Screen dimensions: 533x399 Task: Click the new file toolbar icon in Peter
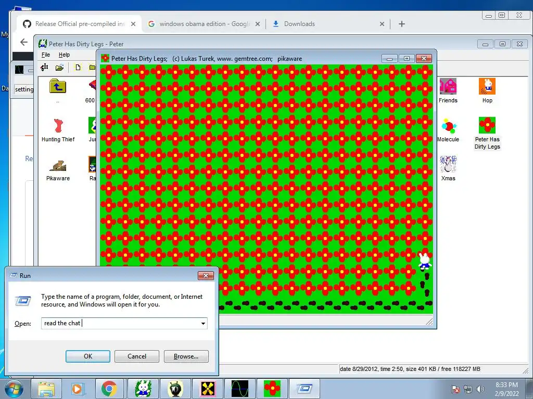(x=78, y=67)
